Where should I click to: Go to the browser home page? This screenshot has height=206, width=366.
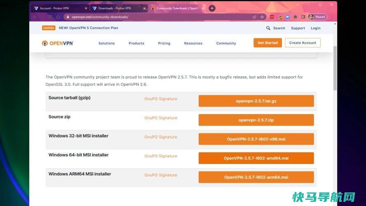tap(58, 17)
